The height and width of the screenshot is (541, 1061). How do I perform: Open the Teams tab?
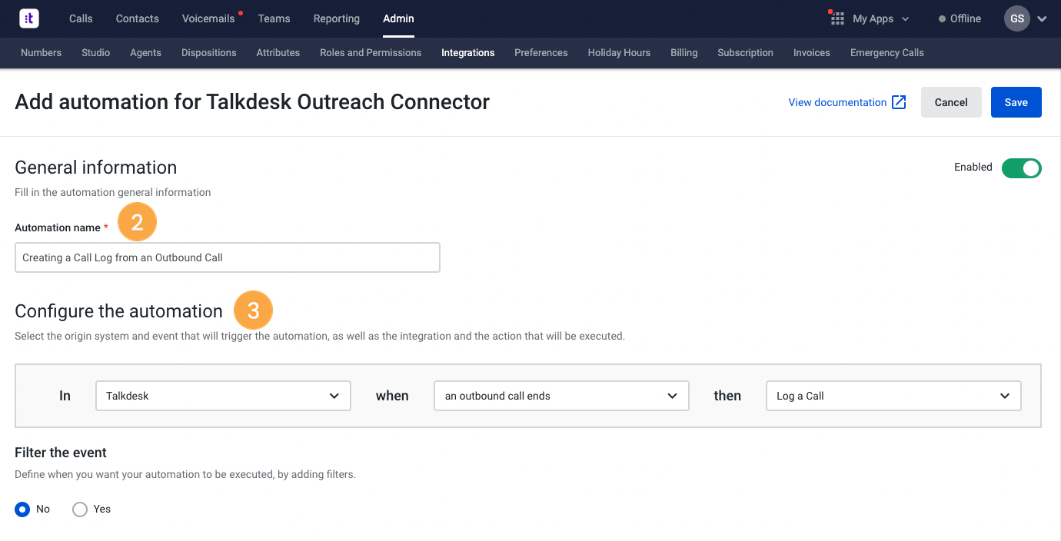coord(274,18)
